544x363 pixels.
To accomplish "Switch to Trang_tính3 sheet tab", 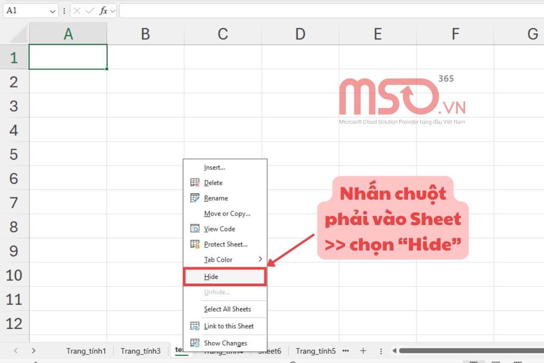I will coord(141,351).
